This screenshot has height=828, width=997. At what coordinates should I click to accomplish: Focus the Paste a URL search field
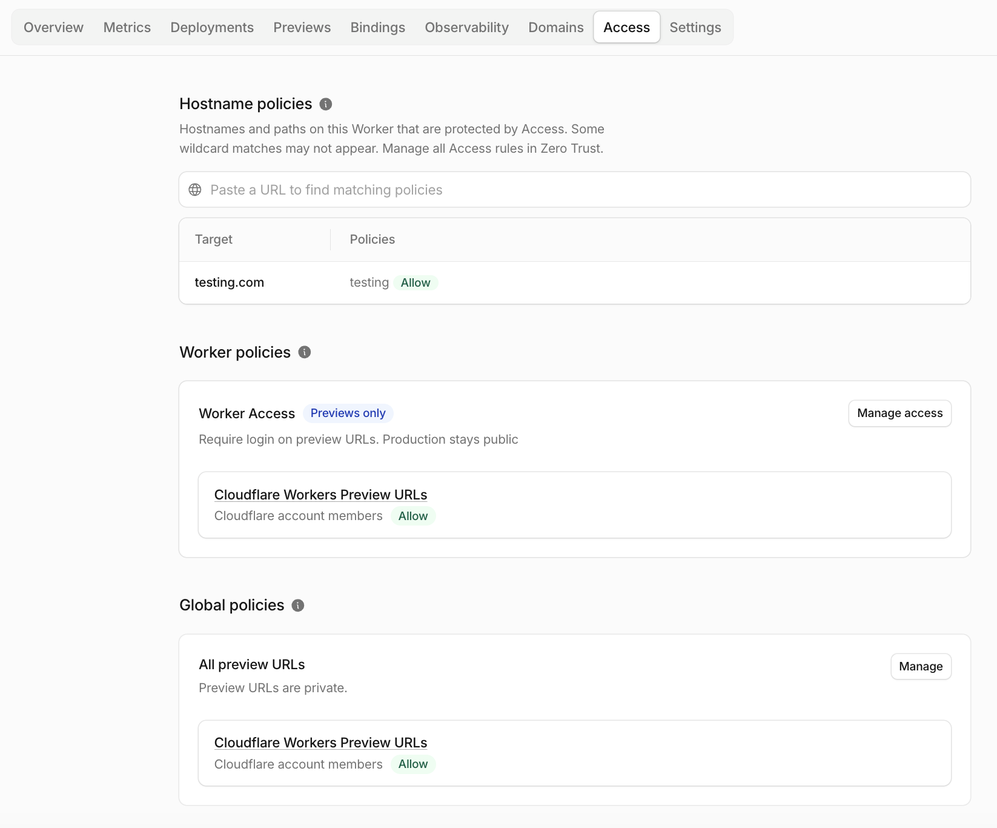pyautogui.click(x=575, y=190)
